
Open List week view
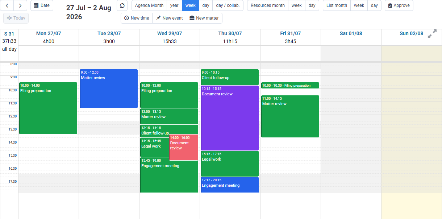click(x=359, y=5)
